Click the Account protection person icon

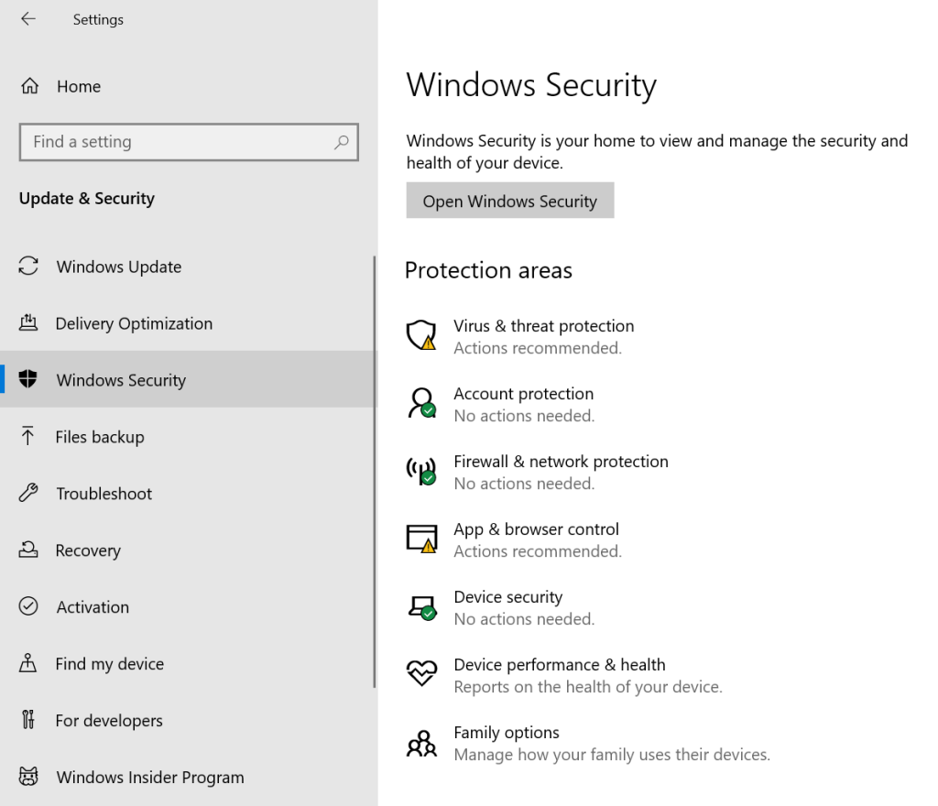pos(421,403)
